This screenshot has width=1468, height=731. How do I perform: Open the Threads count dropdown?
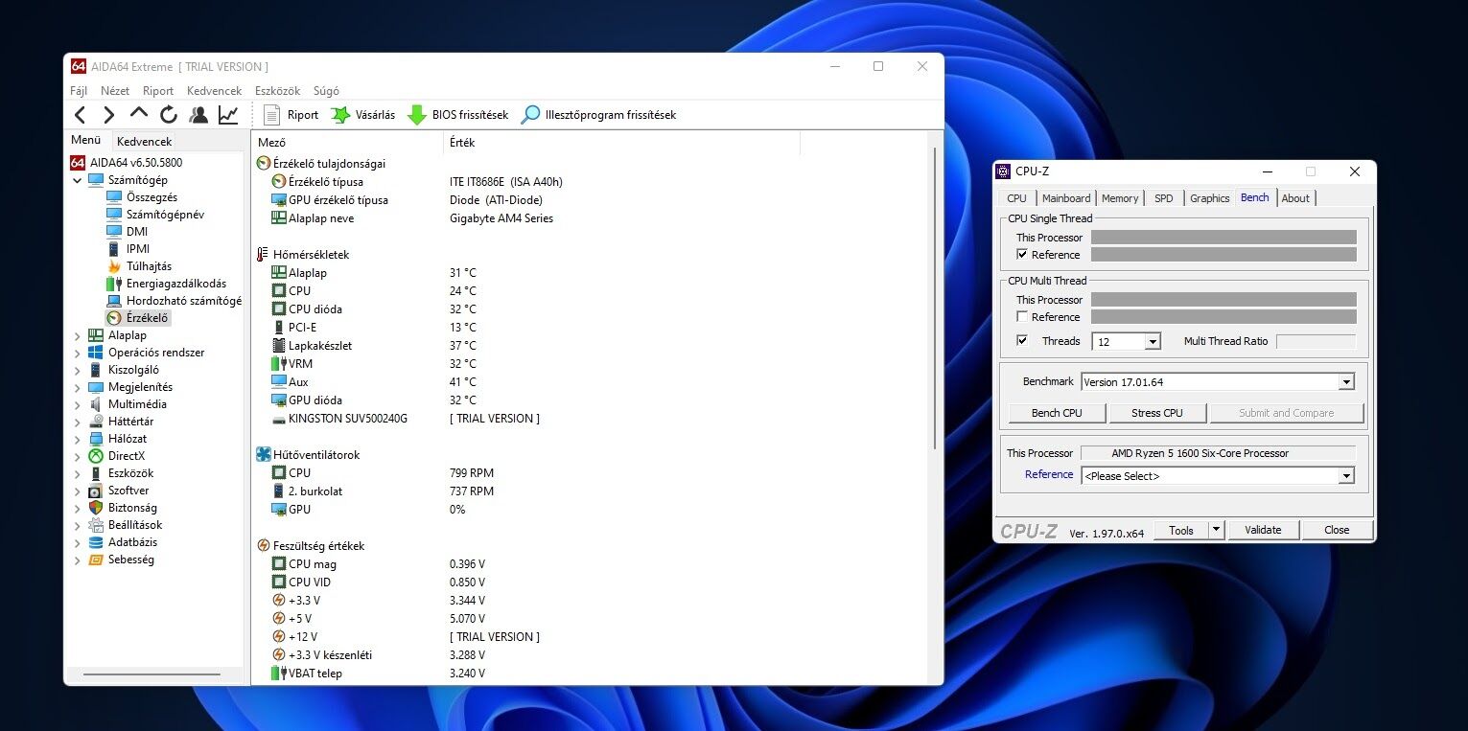(1153, 342)
